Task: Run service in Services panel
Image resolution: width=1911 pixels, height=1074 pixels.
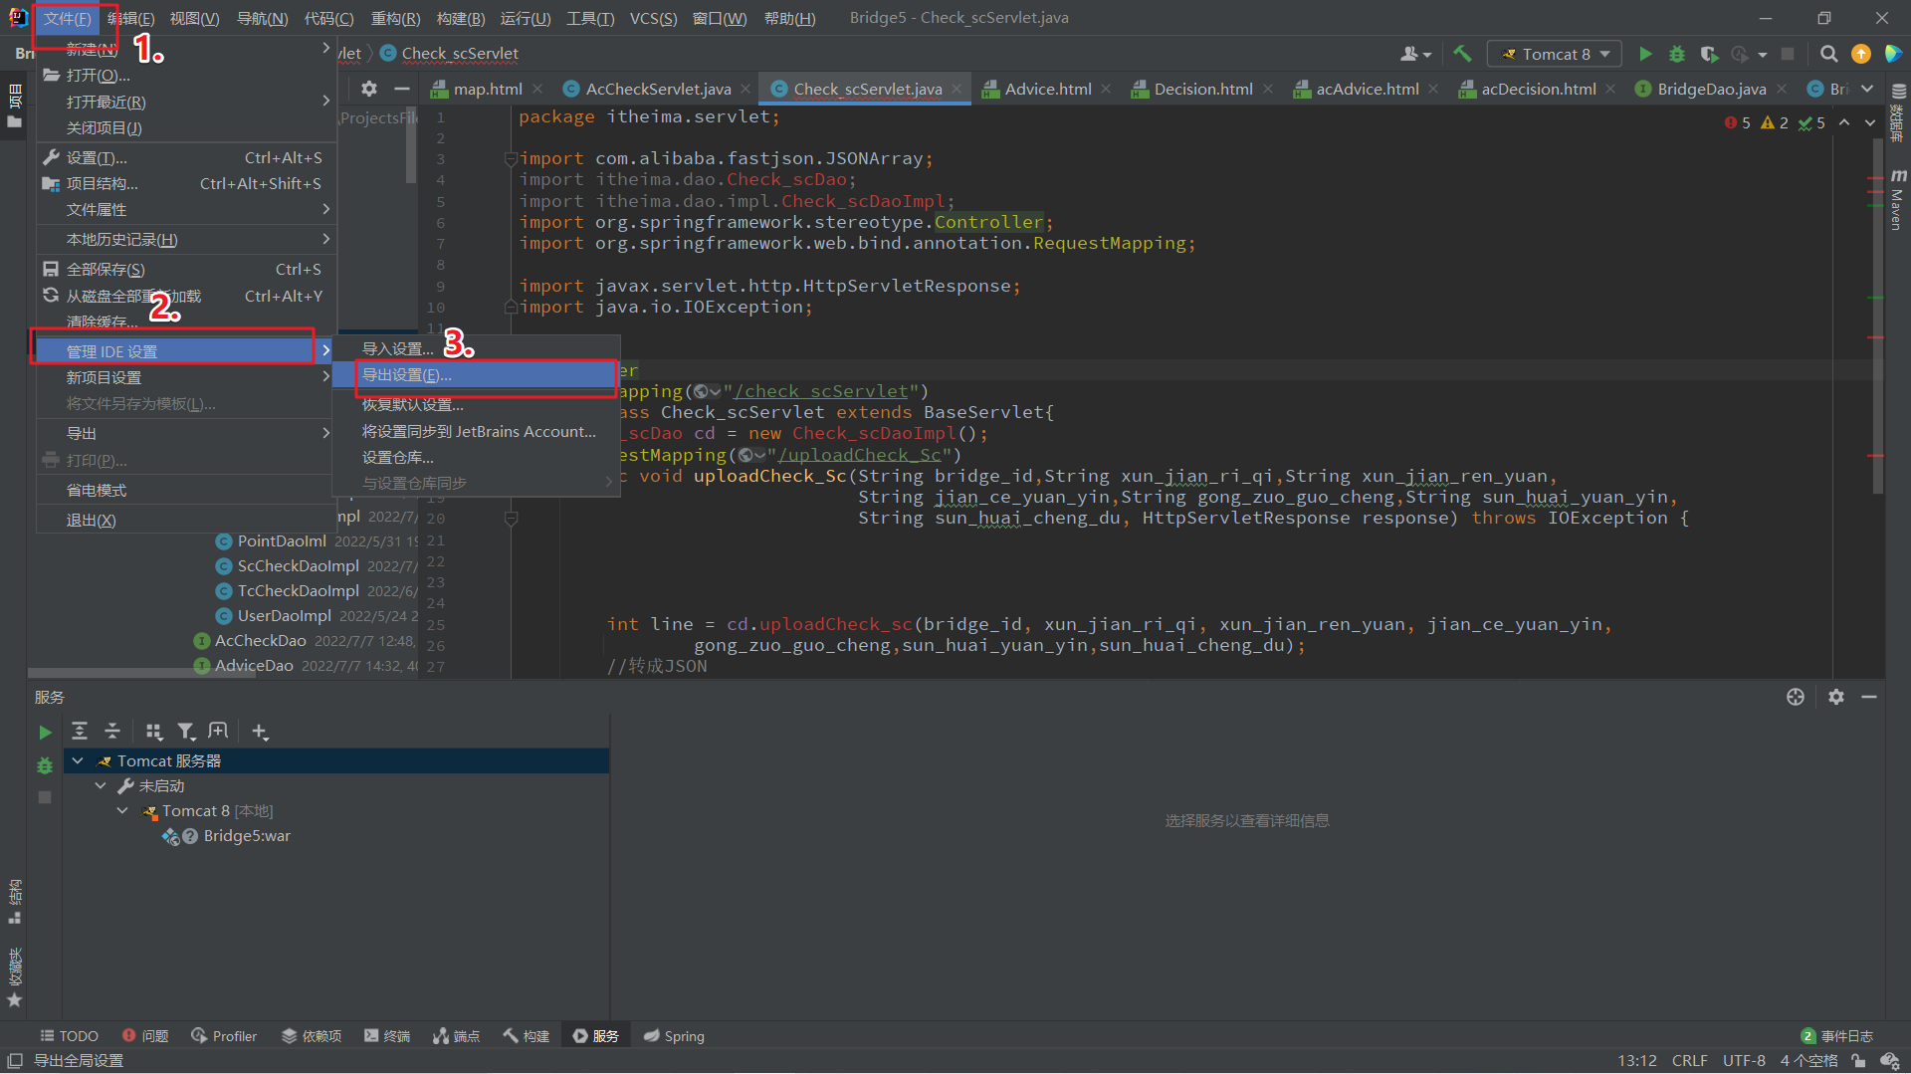Action: pos(45,733)
